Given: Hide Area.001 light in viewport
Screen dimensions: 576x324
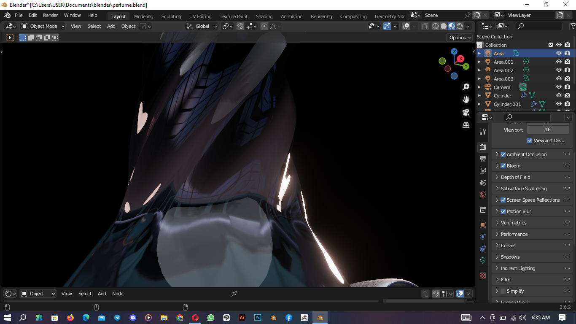Looking at the screenshot, I should coord(559,62).
